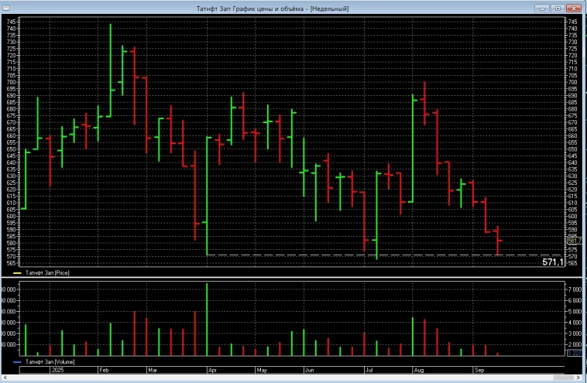Click the Татнфт 3ап [Volume] legend label

pos(50,361)
